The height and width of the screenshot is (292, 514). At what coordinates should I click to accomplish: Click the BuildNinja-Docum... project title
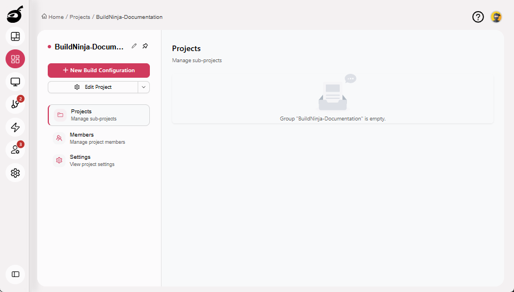(89, 47)
